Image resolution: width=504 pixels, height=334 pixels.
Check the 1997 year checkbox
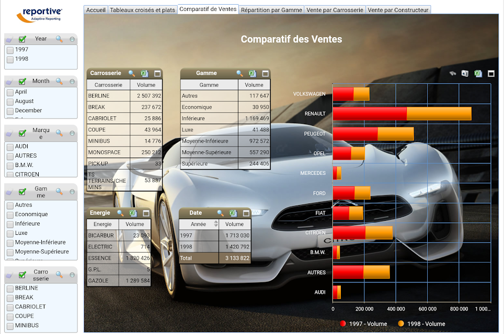(x=10, y=50)
